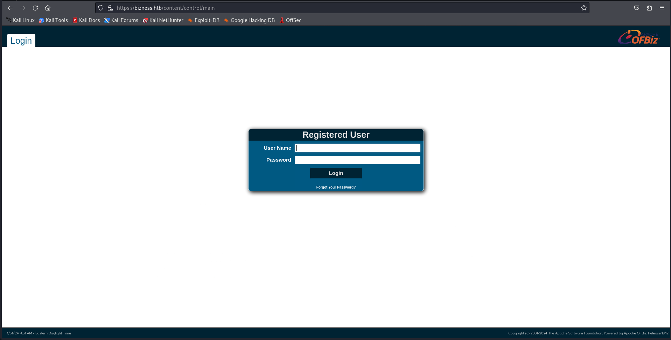Click the Registered User heading
The image size is (671, 340).
pos(336,135)
